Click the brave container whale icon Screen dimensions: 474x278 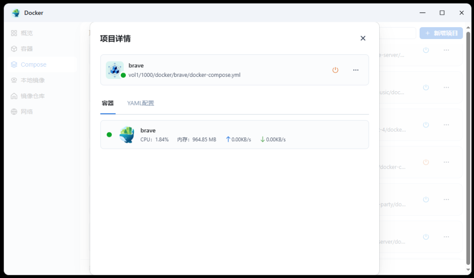[127, 135]
